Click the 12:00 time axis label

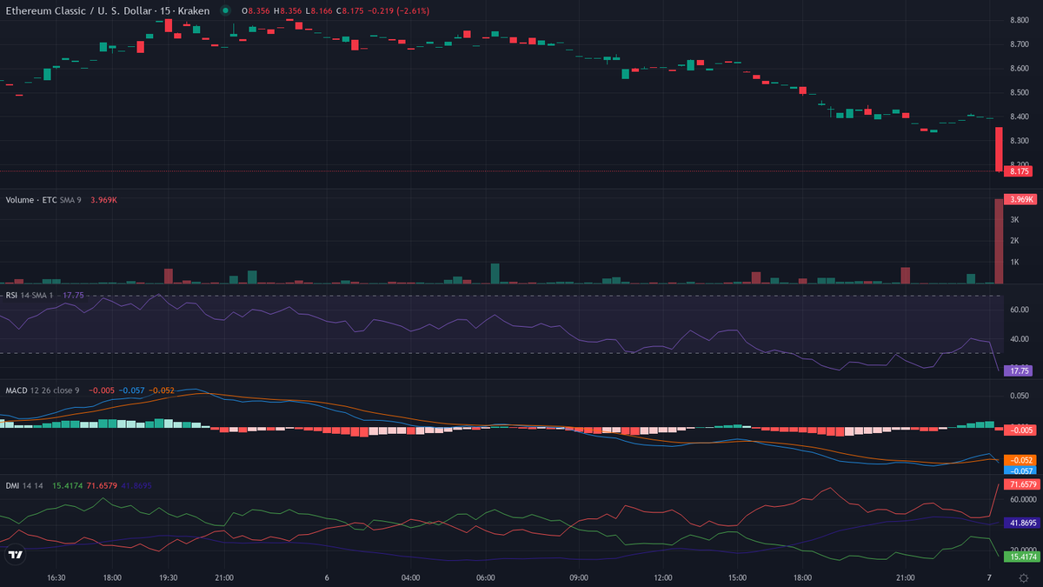pos(663,577)
